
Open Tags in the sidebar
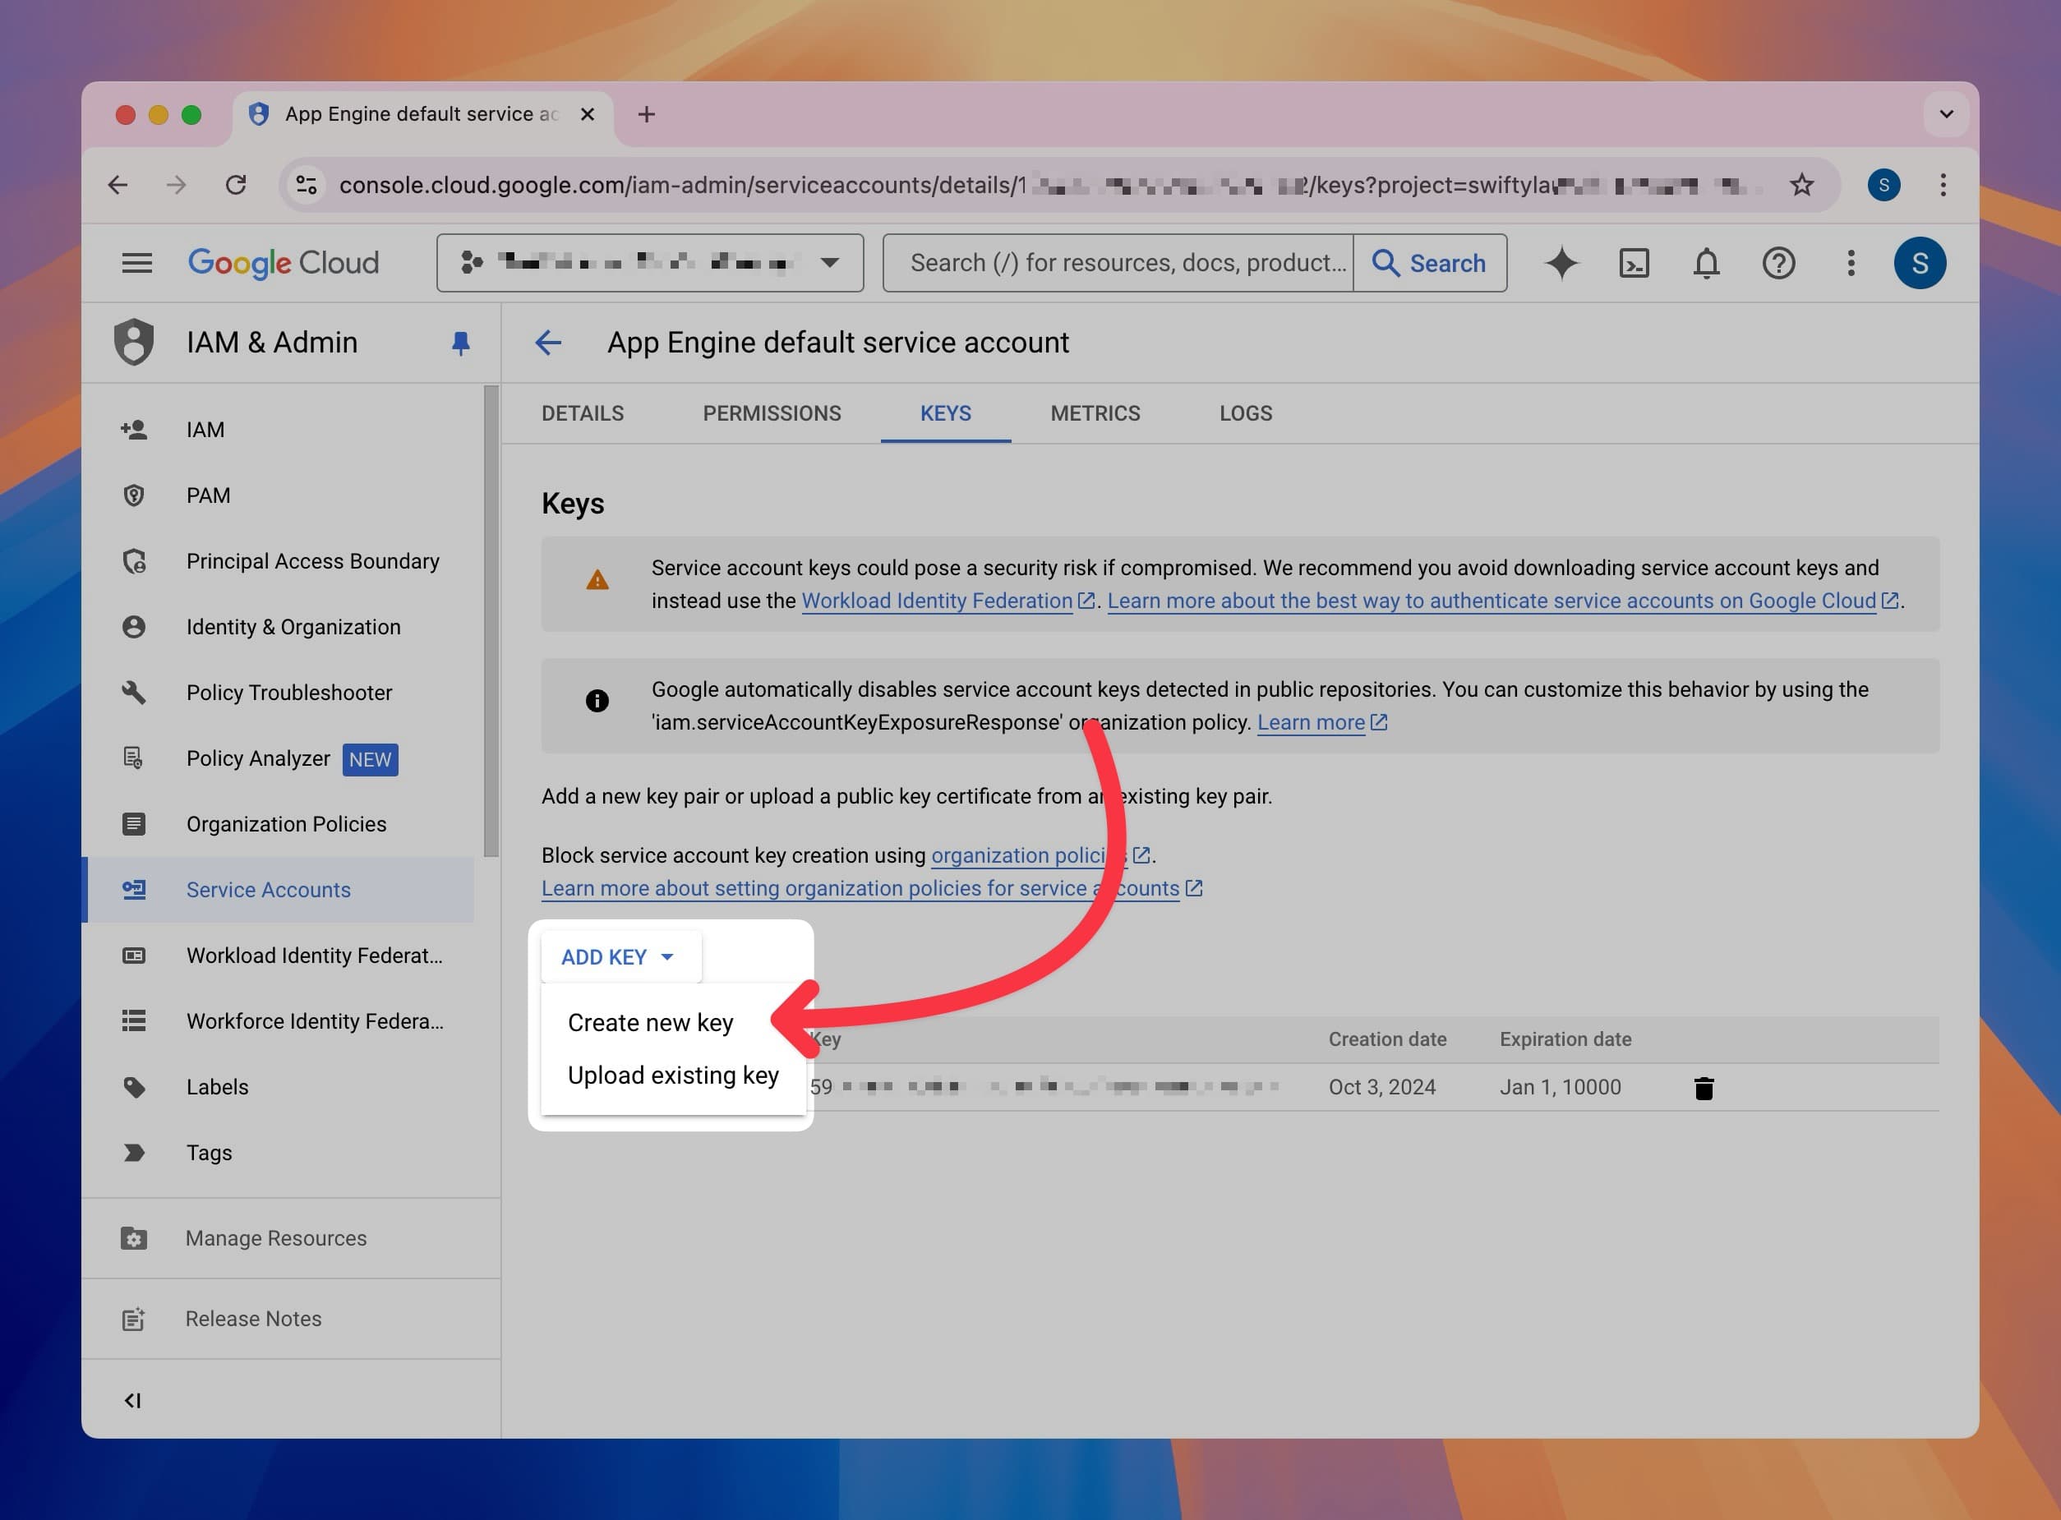(x=279, y=1153)
